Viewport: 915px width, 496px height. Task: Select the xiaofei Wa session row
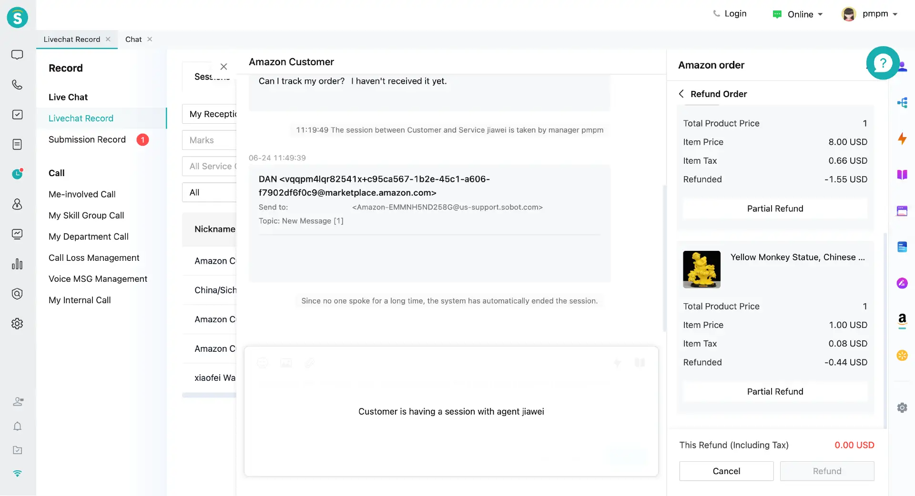[210, 377]
